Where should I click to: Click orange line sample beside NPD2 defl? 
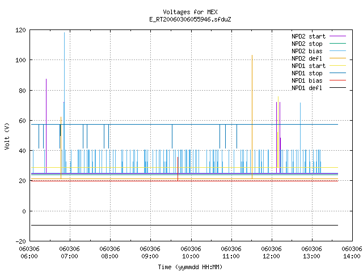click(338, 58)
